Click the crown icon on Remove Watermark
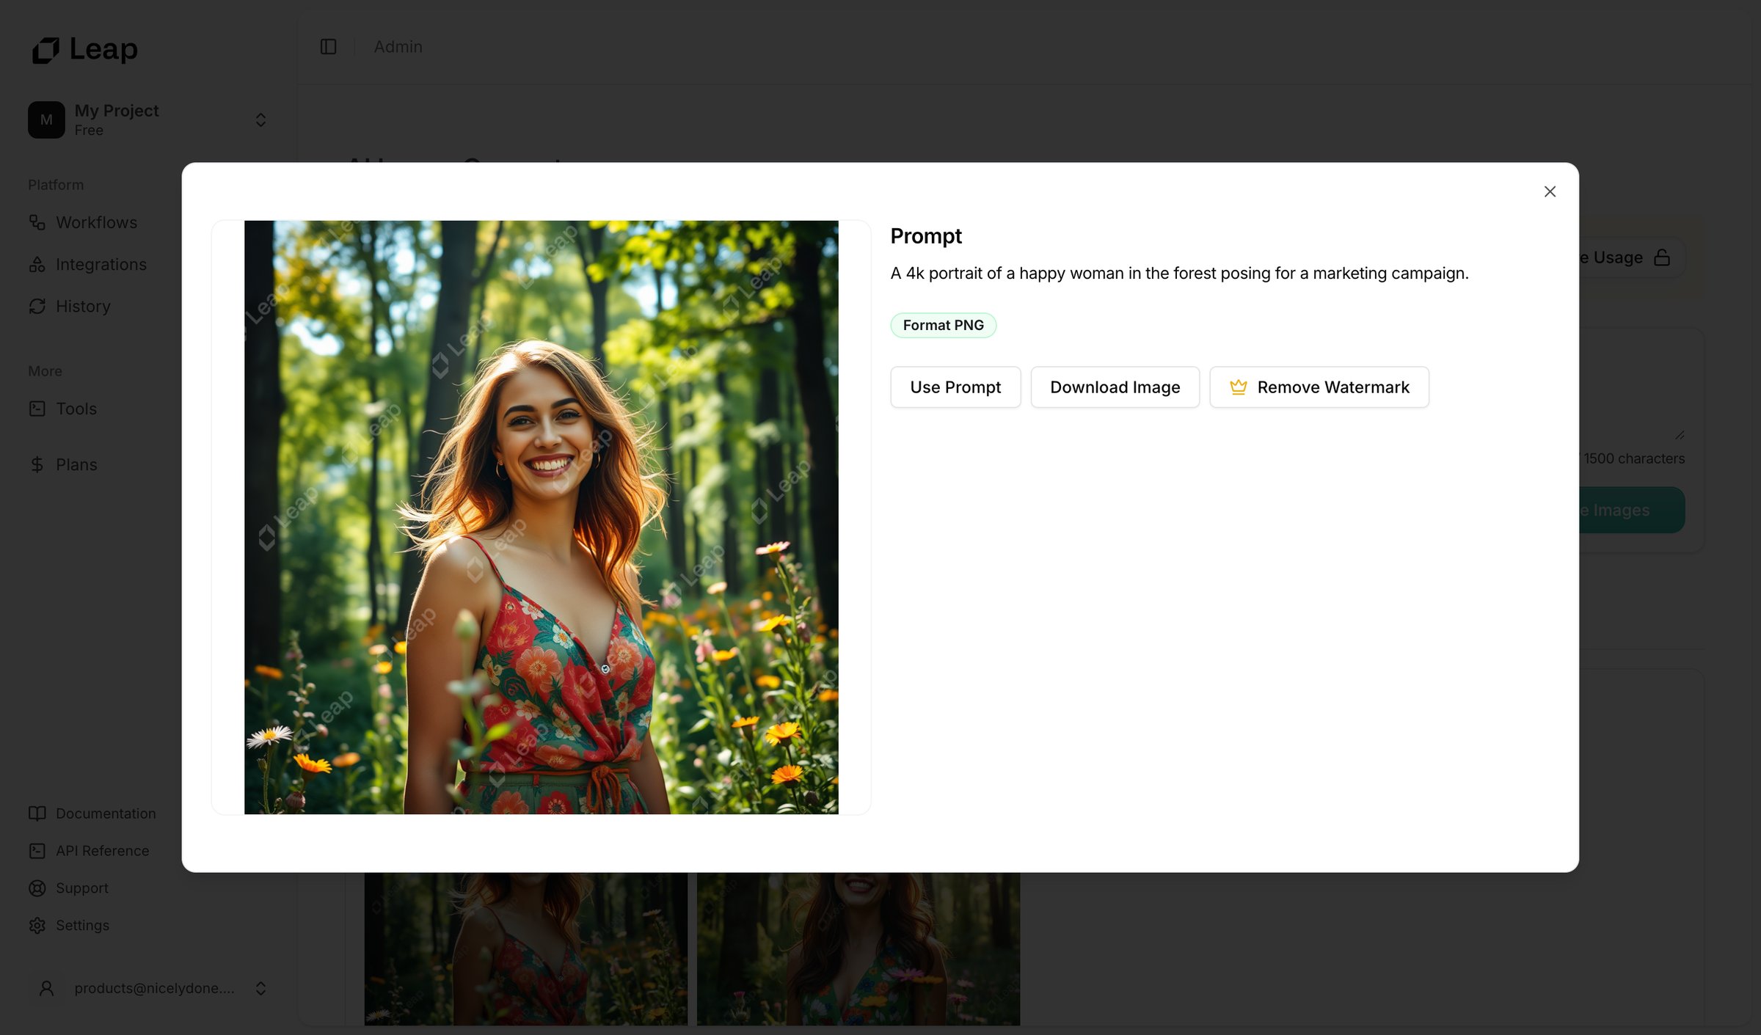The width and height of the screenshot is (1761, 1035). click(1238, 387)
